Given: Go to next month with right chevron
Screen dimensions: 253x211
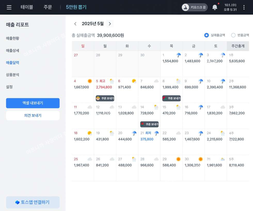Looking at the screenshot, I should click(x=110, y=24).
